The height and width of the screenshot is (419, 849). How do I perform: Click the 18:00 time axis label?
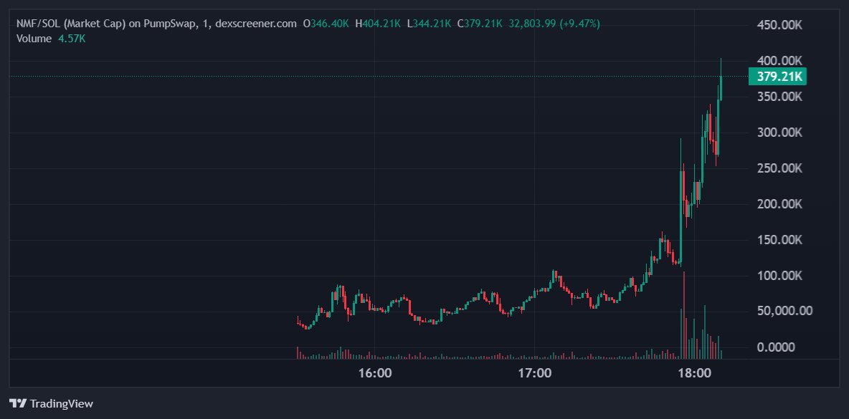pos(694,374)
